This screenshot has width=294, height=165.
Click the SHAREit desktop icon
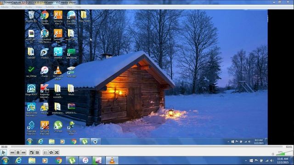58,53
